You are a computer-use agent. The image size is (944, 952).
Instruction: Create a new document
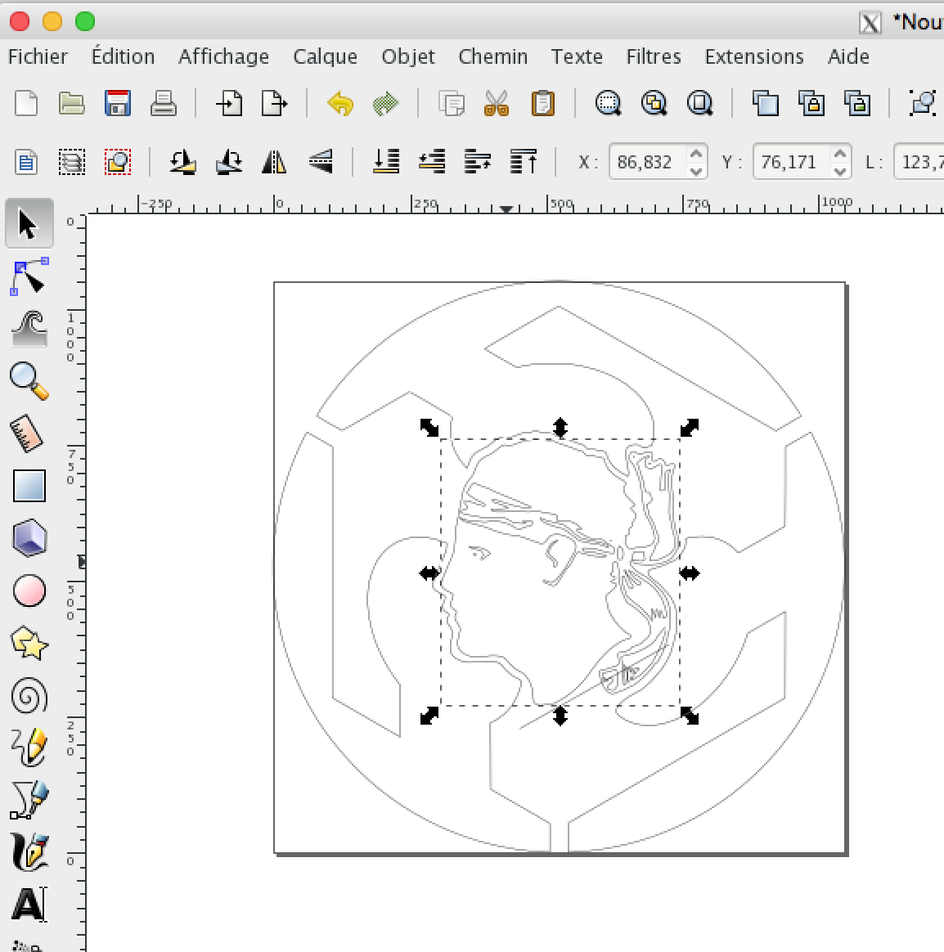[x=26, y=103]
